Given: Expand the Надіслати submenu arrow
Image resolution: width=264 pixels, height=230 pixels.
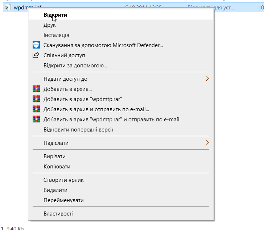Looking at the screenshot, I should click(207, 143).
